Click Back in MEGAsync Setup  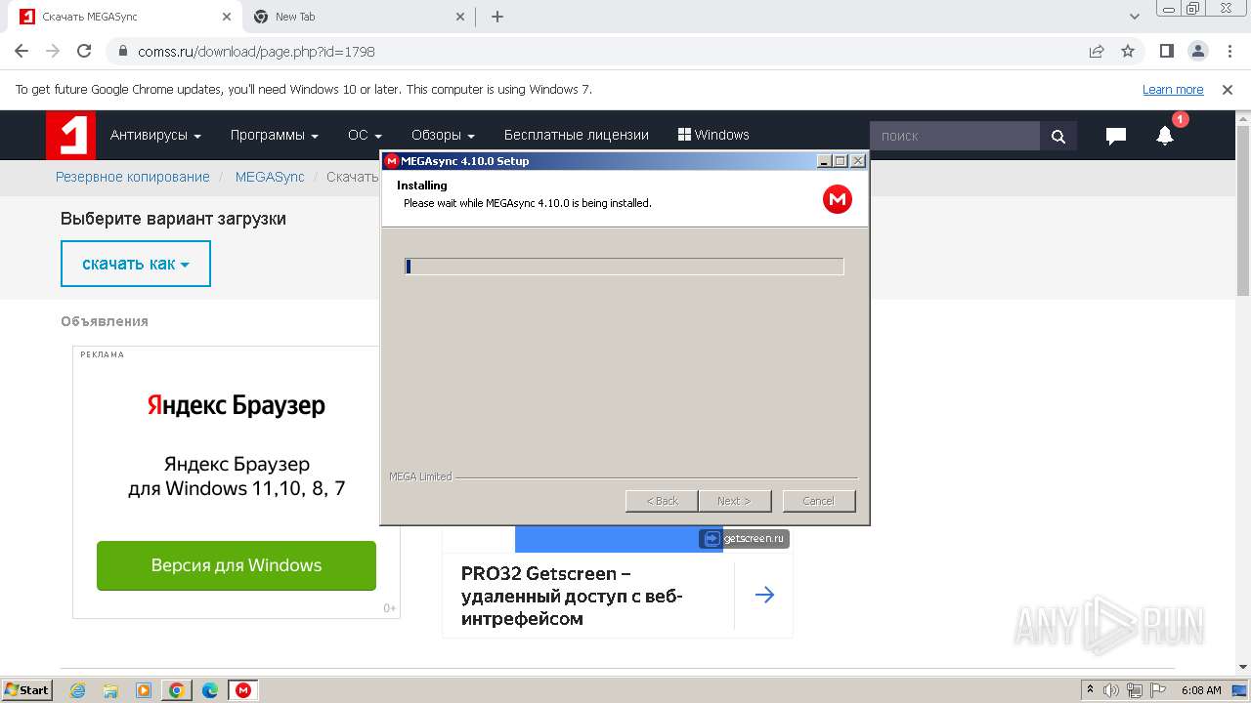point(662,501)
